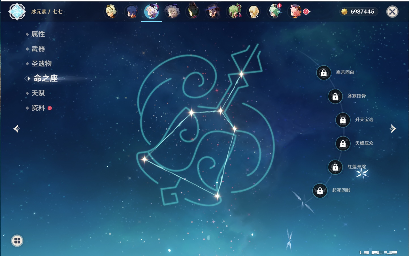The height and width of the screenshot is (256, 409).
Task: Select the highlighted Qiqi avatar
Action: (x=152, y=12)
